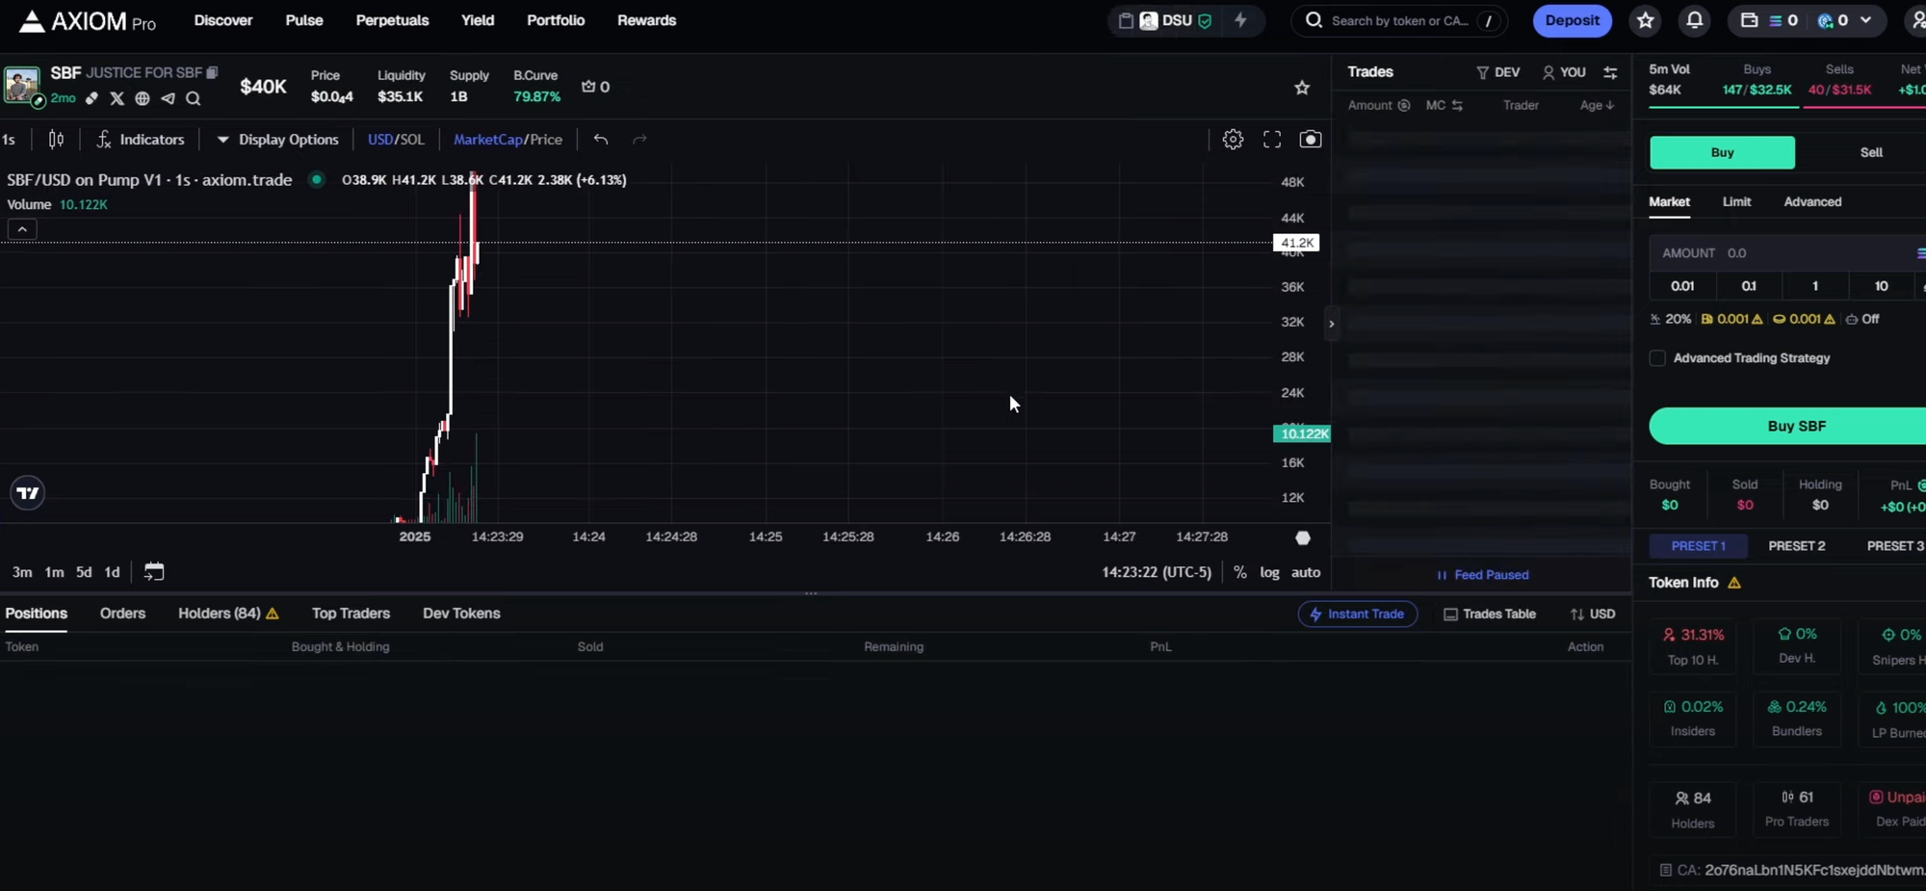The image size is (1926, 891).
Task: Click the Buy SBF button
Action: tap(1795, 426)
